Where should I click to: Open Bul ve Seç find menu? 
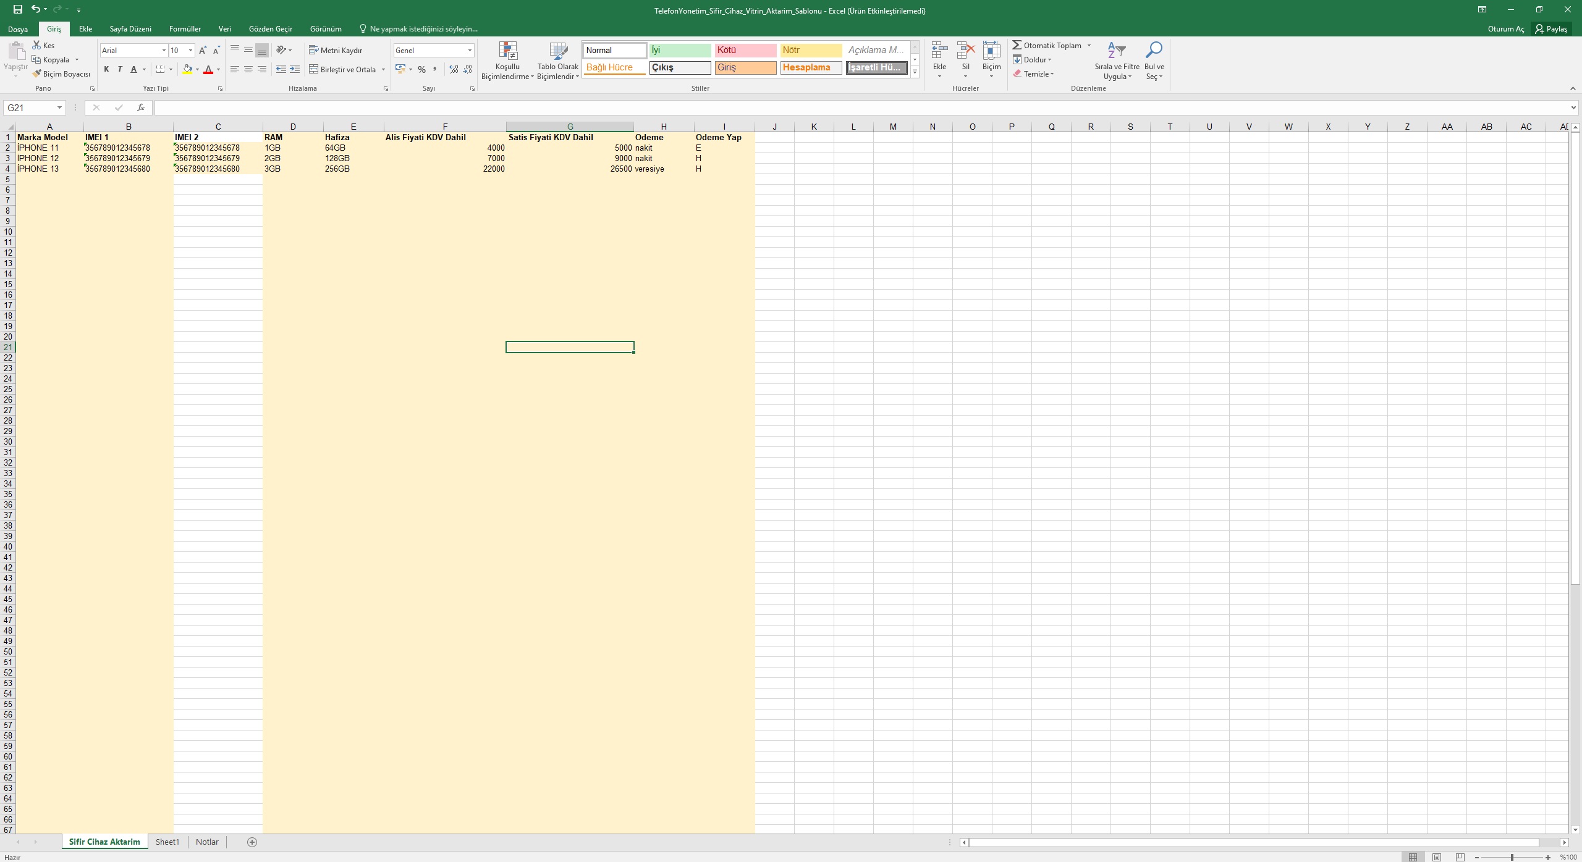(1154, 61)
